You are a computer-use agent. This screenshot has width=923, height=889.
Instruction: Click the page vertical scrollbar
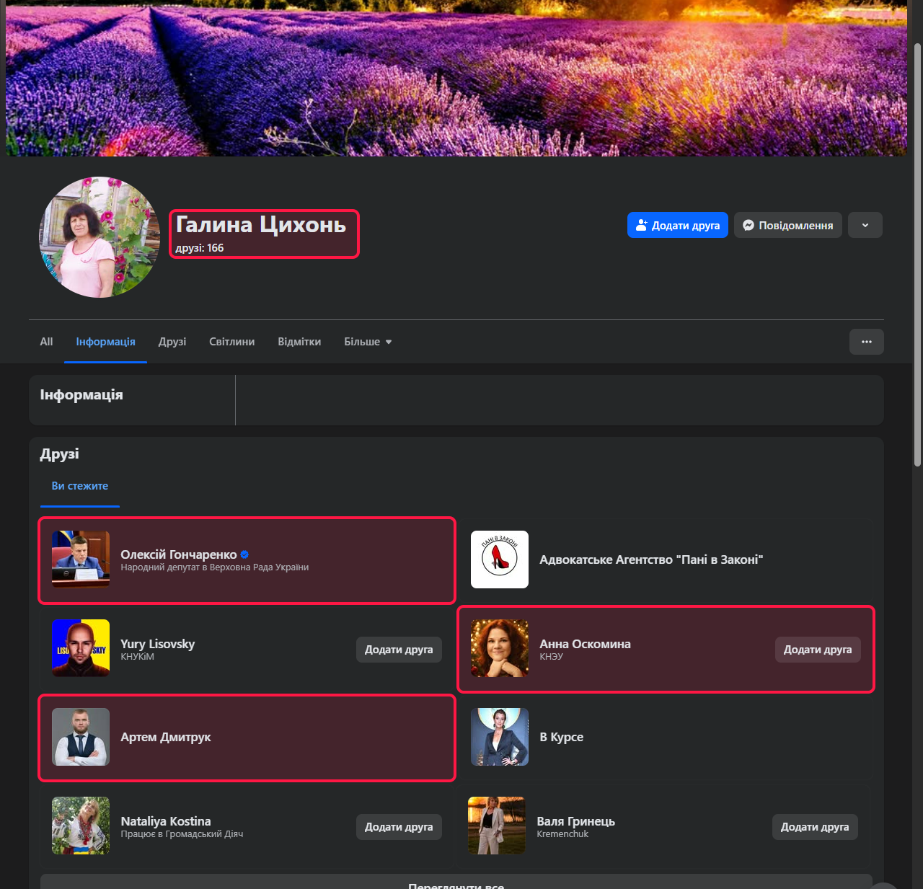[917, 254]
